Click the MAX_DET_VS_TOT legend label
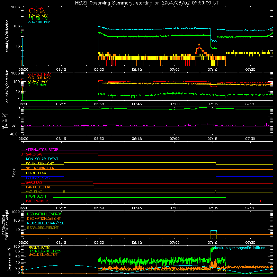This screenshot has width=277, height=277. pyautogui.click(x=43, y=254)
